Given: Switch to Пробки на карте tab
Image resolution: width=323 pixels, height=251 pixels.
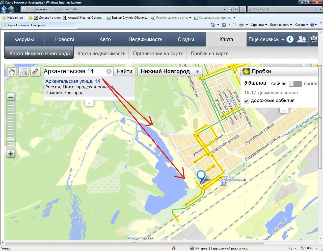Looking at the screenshot, I should pos(210,54).
